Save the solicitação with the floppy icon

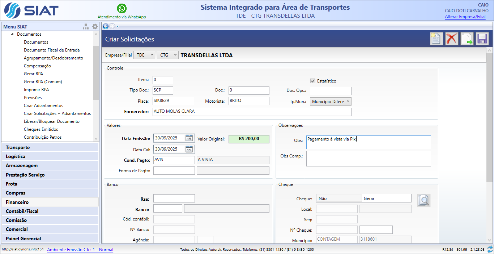[x=482, y=39]
